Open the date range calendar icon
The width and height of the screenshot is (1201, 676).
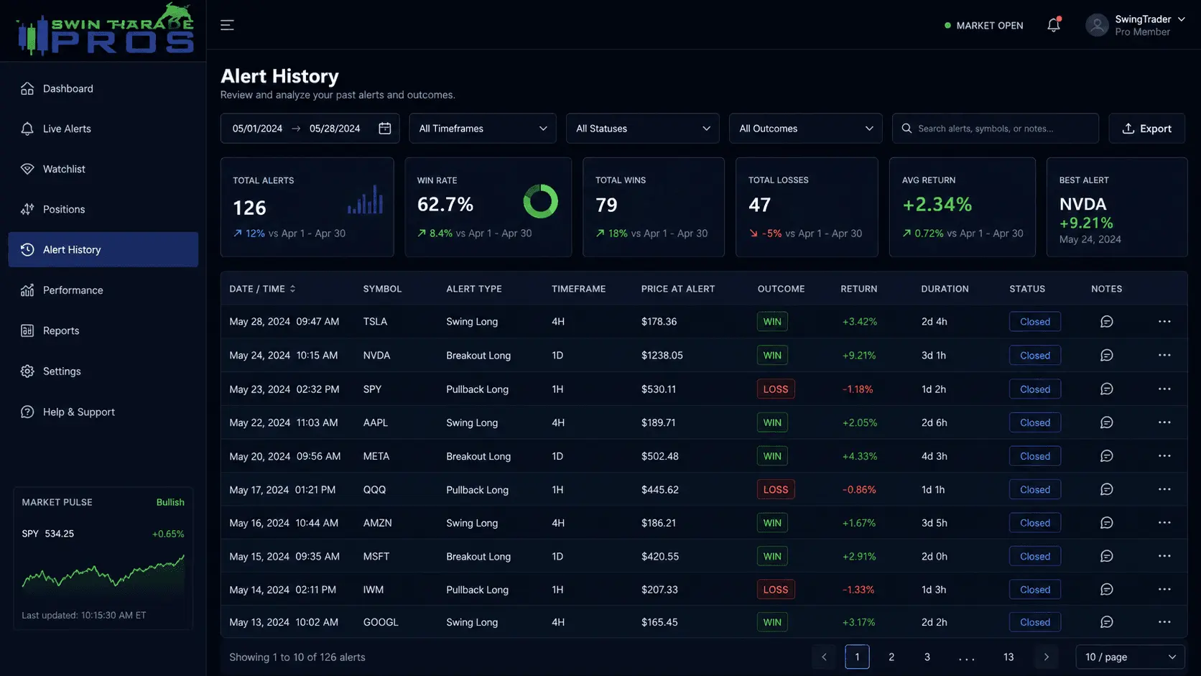click(x=385, y=129)
